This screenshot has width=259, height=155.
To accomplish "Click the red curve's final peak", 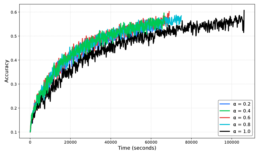I will click(x=169, y=11).
